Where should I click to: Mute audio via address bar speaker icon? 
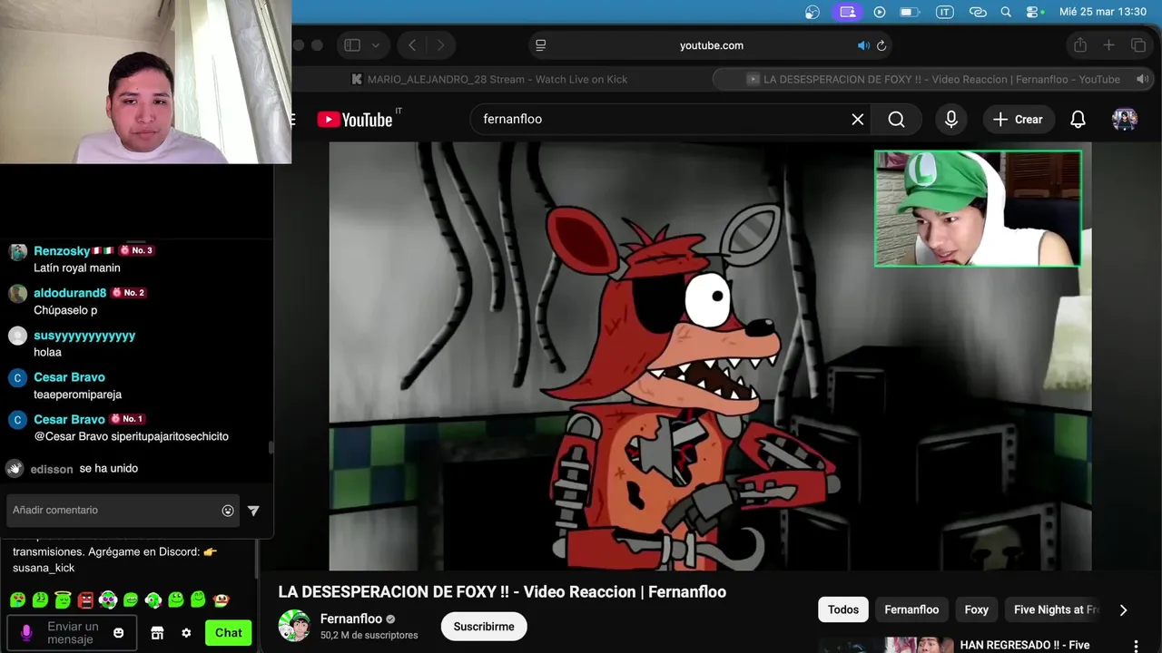tap(863, 45)
